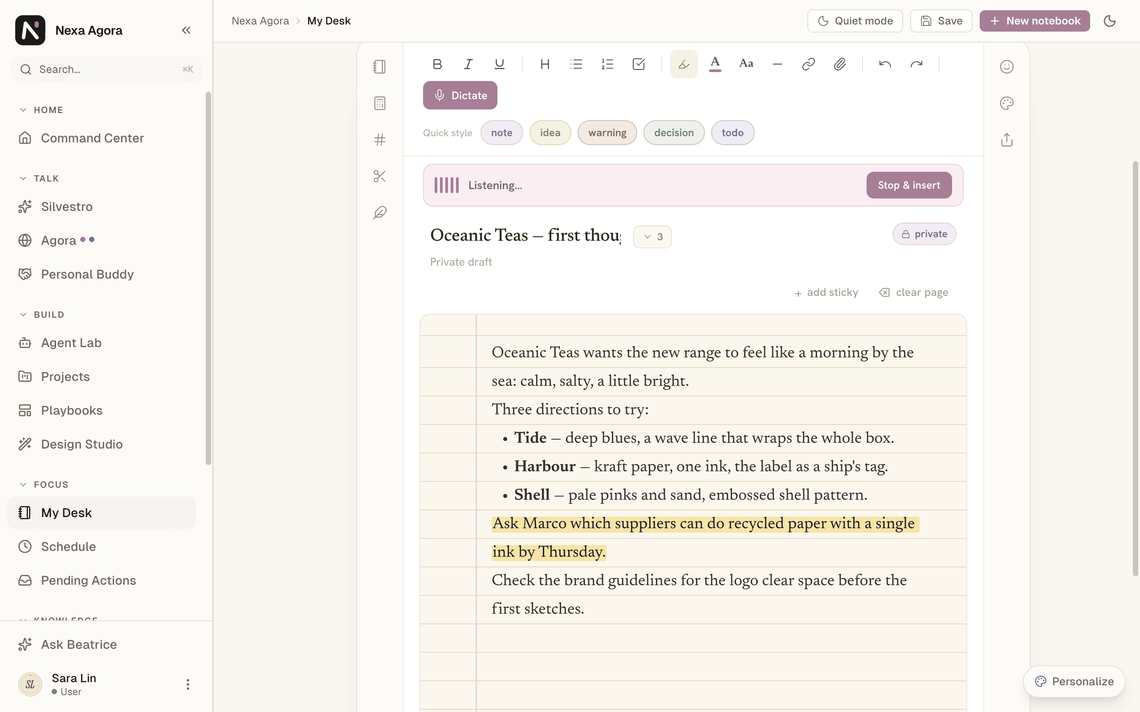1140x712 pixels.
Task: Open Playbooks
Action: click(x=101, y=411)
